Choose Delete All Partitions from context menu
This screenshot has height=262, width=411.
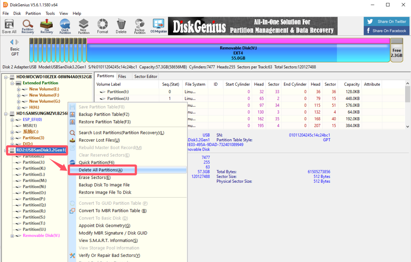101,170
